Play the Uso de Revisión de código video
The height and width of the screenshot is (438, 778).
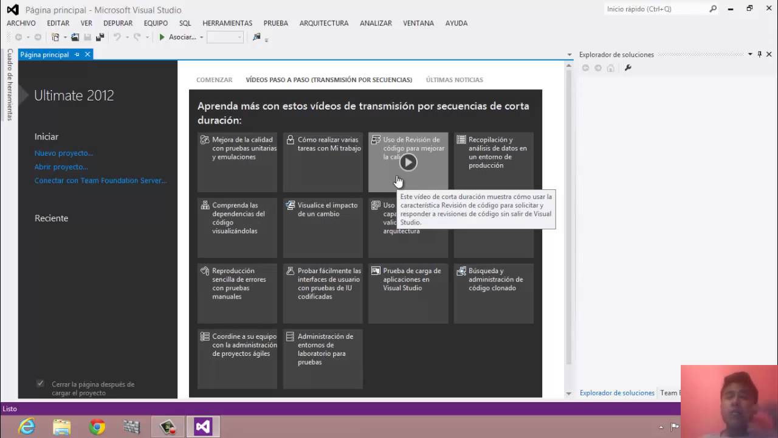tap(408, 162)
